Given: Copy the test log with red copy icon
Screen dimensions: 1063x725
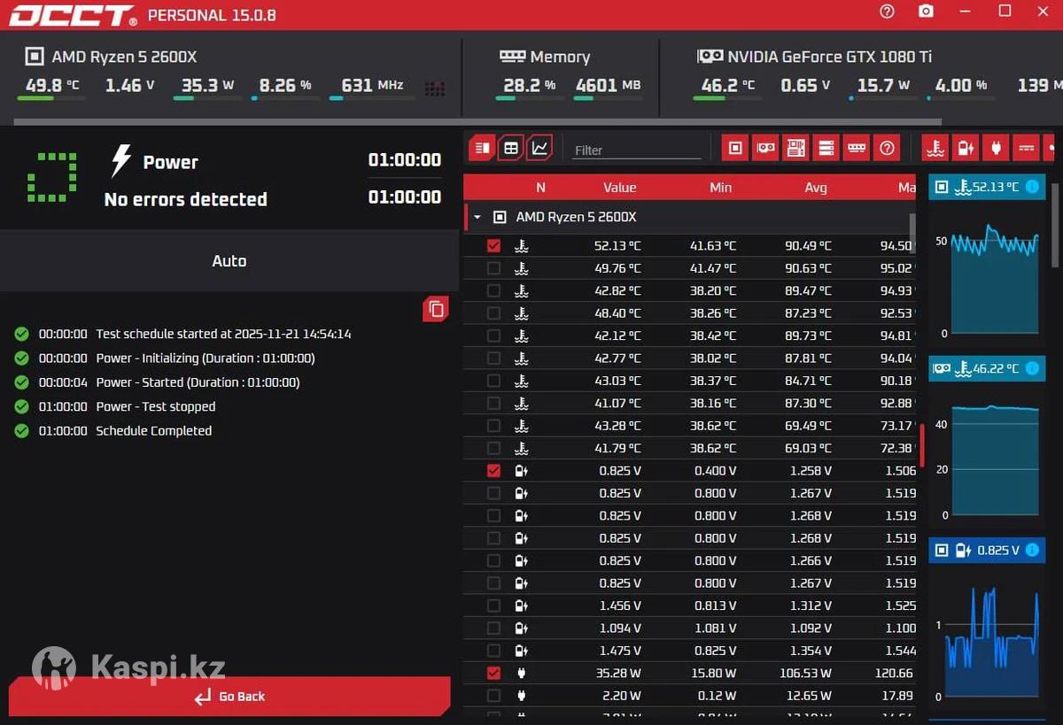Looking at the screenshot, I should pos(435,309).
